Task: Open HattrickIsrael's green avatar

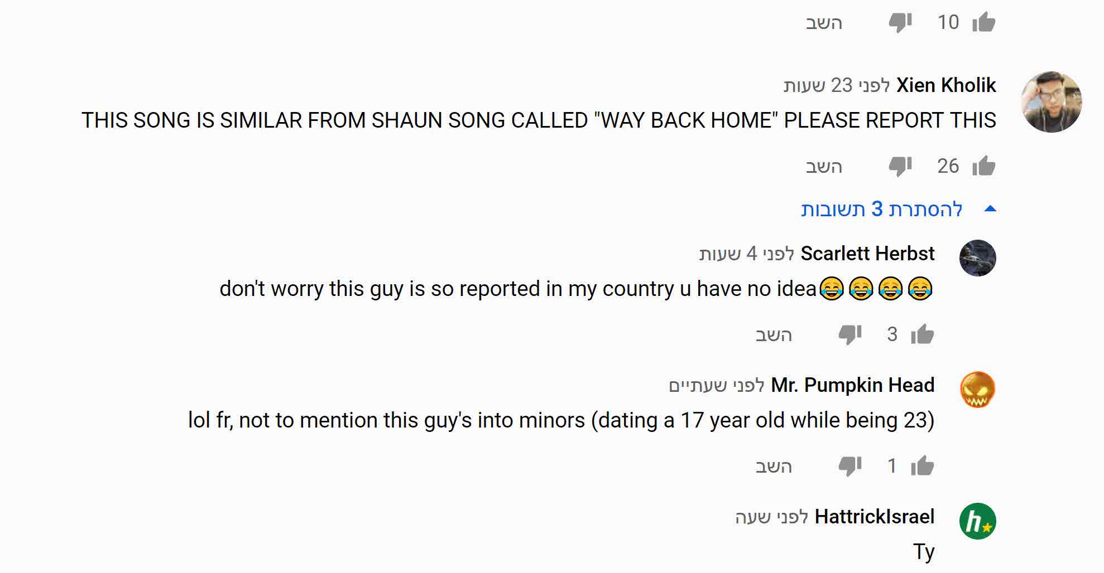Action: pyautogui.click(x=977, y=521)
